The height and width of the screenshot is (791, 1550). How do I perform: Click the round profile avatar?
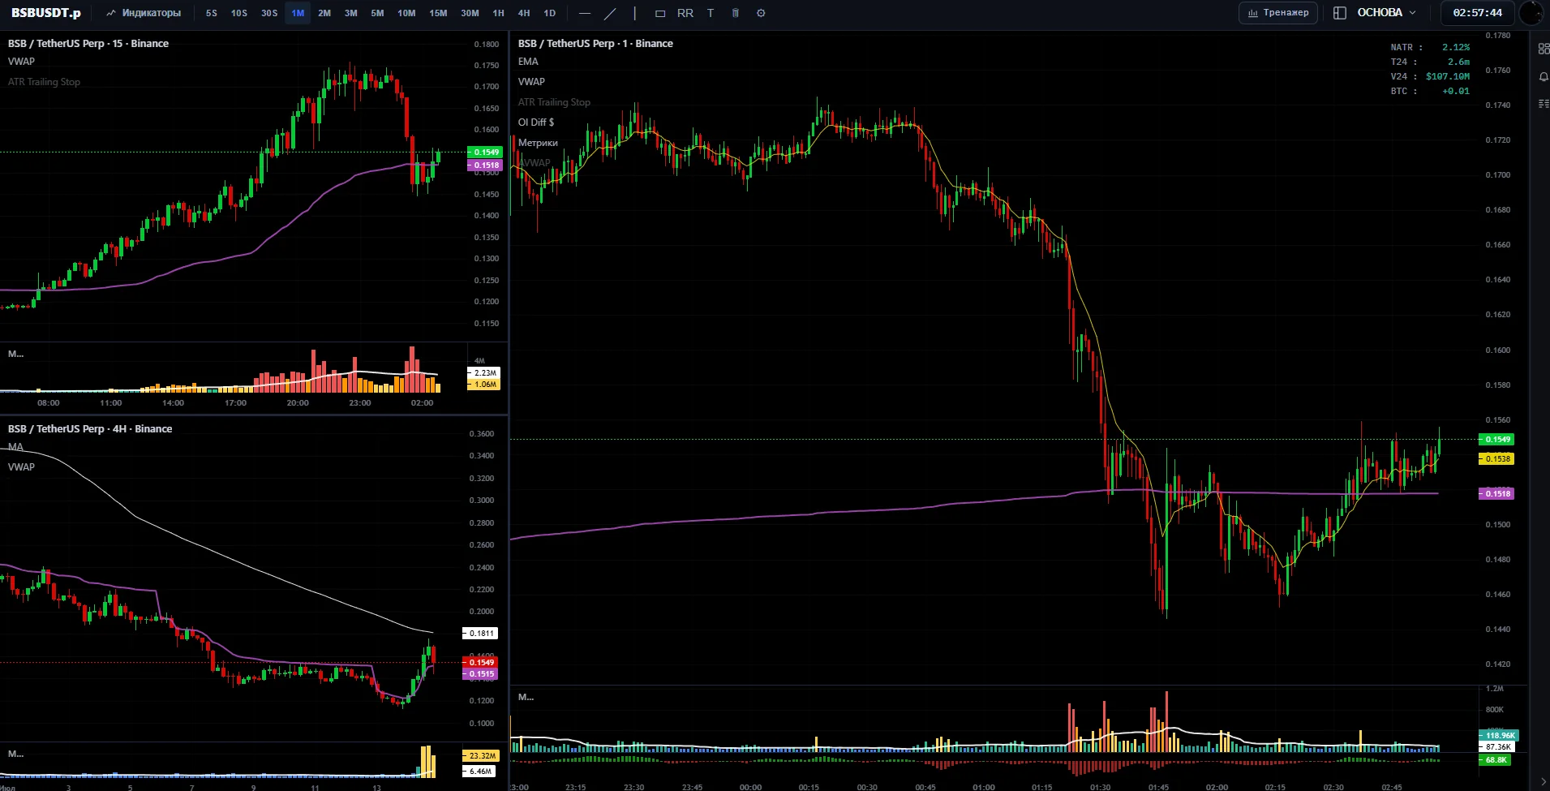1531,13
